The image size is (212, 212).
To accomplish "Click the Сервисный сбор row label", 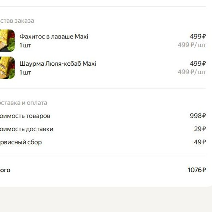I will click(x=21, y=142).
